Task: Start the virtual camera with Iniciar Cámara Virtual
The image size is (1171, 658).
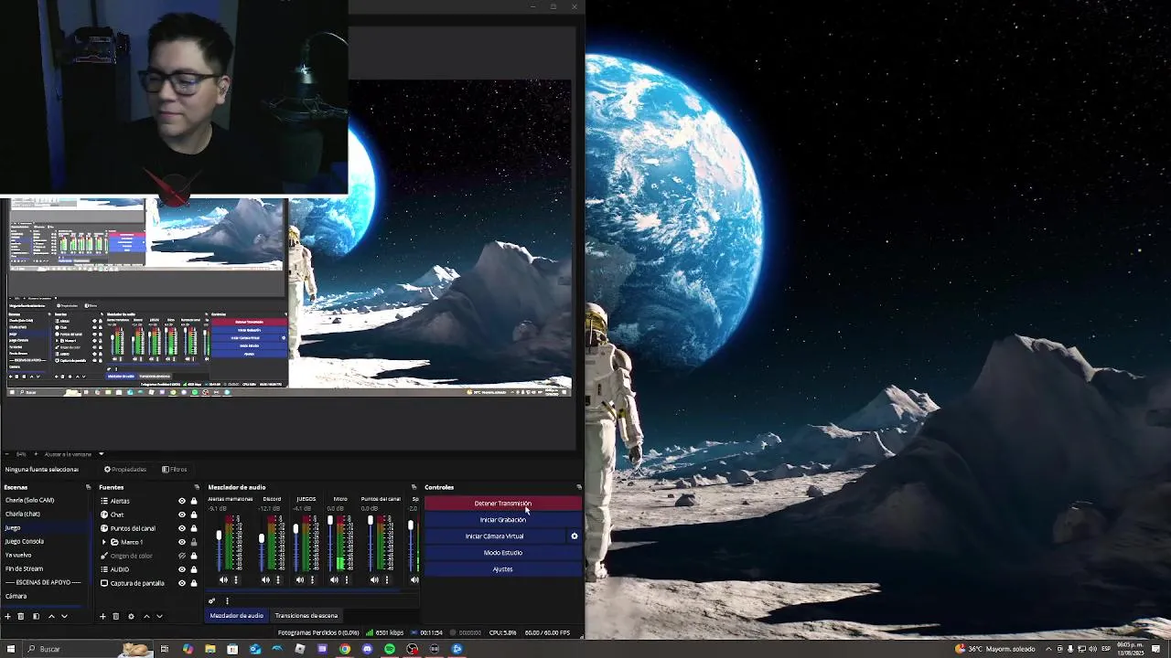Action: pyautogui.click(x=494, y=536)
